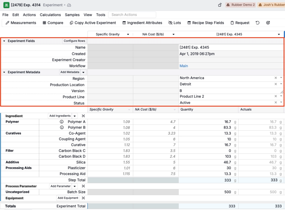Click the cloud sync status icon
Screen dimensions: 285x210
pyautogui.click(x=69, y=5)
